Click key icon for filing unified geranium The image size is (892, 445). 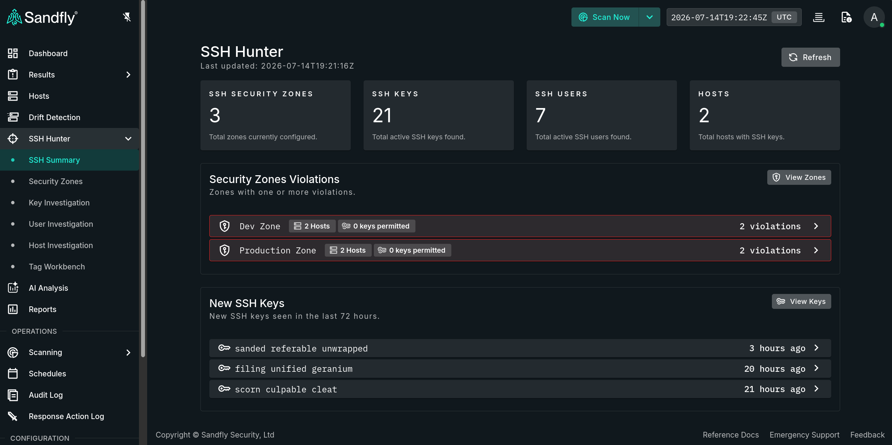[224, 368]
